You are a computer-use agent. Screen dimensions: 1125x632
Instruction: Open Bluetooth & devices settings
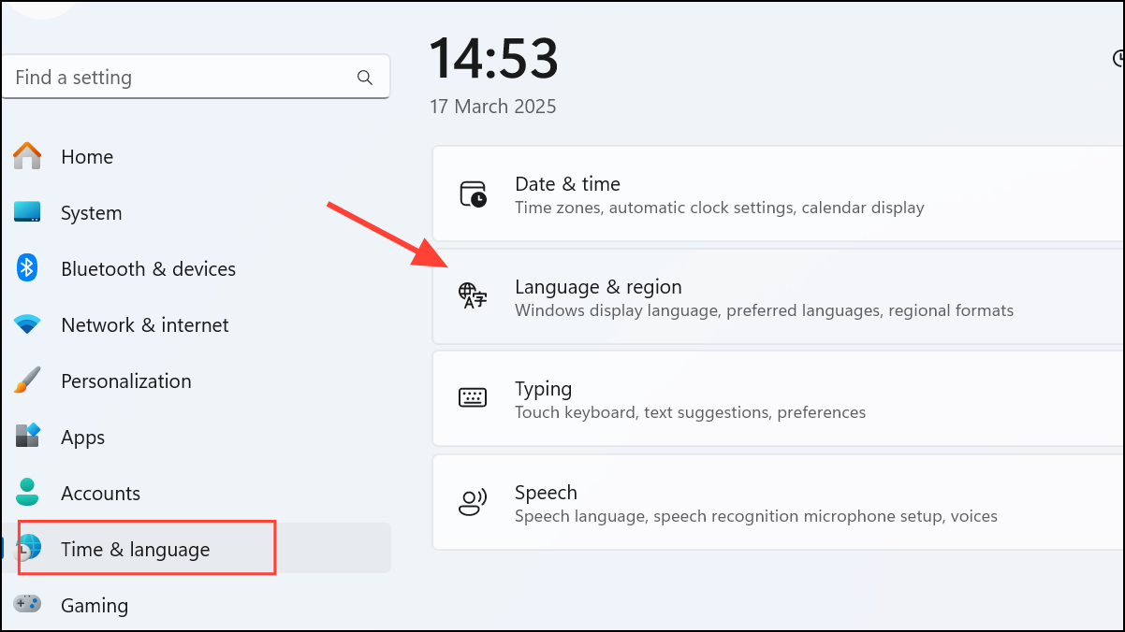click(197, 268)
